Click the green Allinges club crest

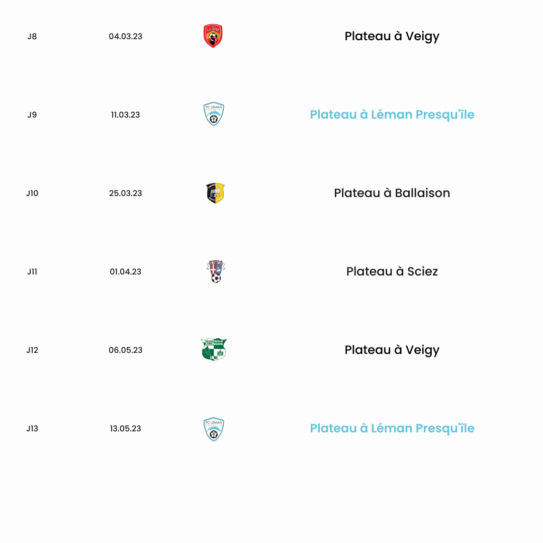[214, 349]
